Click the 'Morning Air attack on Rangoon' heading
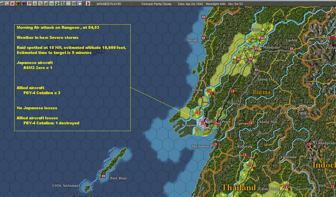 tap(58, 27)
